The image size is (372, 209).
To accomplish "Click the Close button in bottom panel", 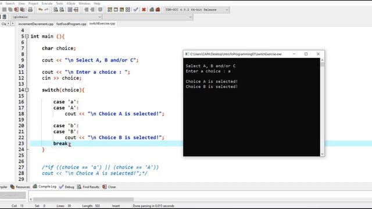I will pos(109,187).
